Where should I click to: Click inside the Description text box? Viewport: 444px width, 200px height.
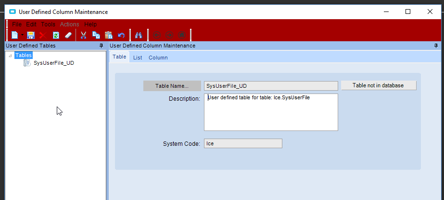(x=271, y=112)
